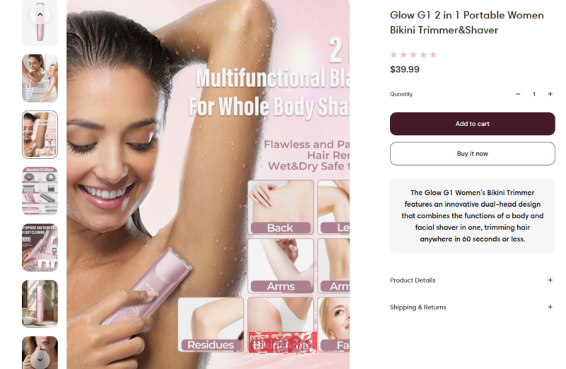Click the main product image

[x=208, y=184]
